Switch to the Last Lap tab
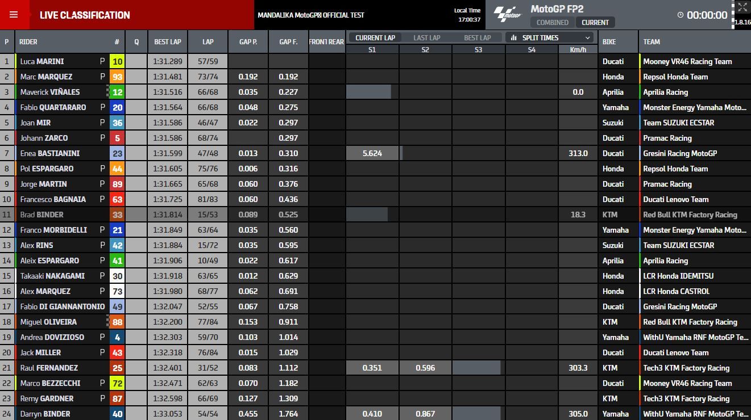Screen dimensions: 751x420 [426, 38]
